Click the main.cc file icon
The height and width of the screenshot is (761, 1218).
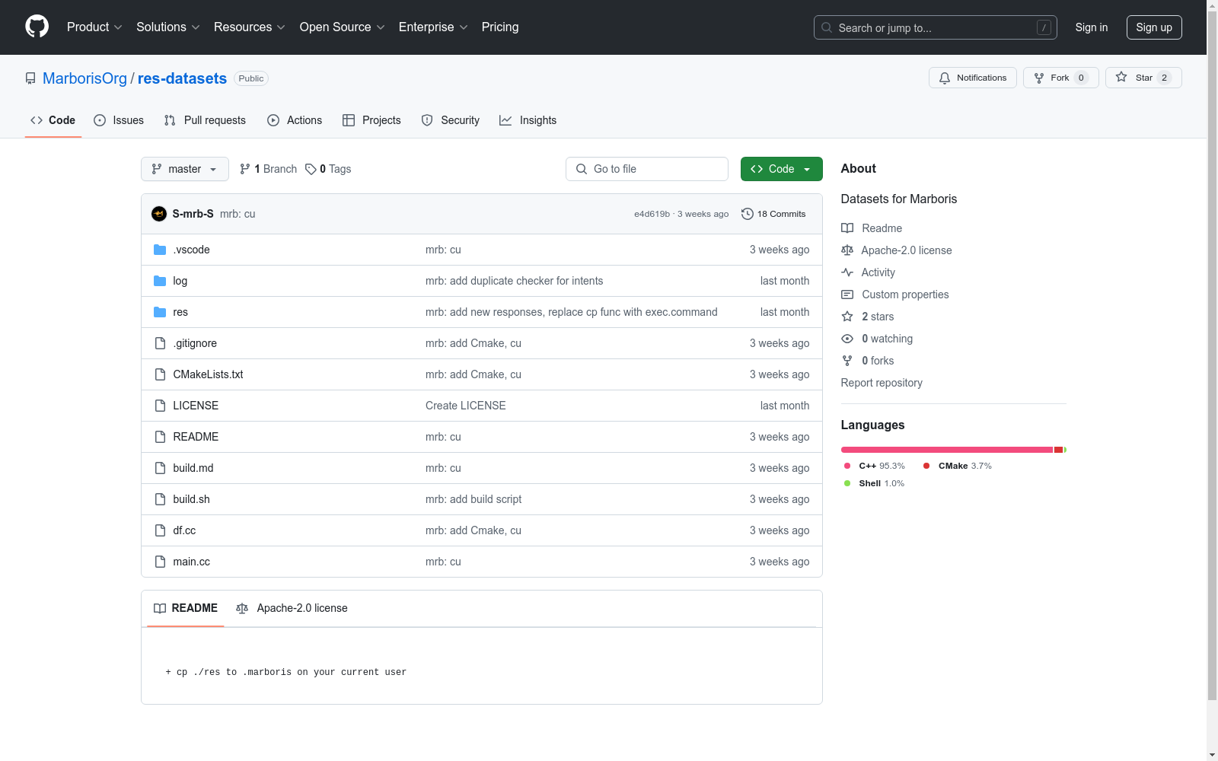point(160,562)
